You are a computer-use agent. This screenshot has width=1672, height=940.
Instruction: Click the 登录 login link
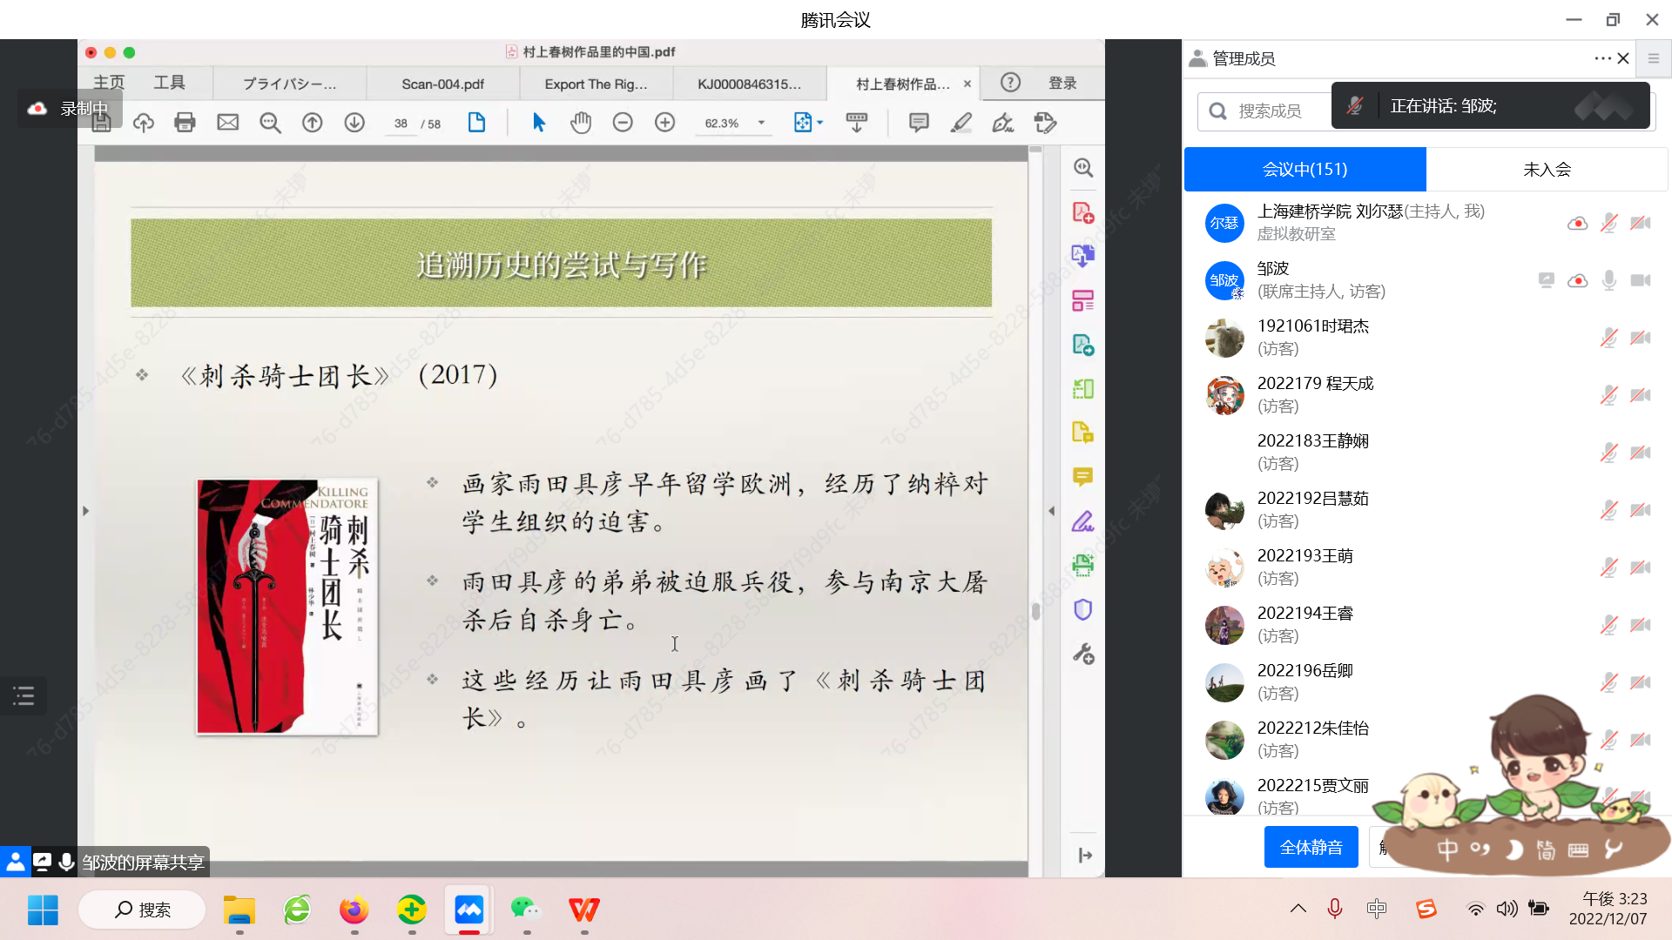coord(1062,83)
